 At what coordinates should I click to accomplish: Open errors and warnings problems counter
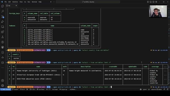point(32,89)
